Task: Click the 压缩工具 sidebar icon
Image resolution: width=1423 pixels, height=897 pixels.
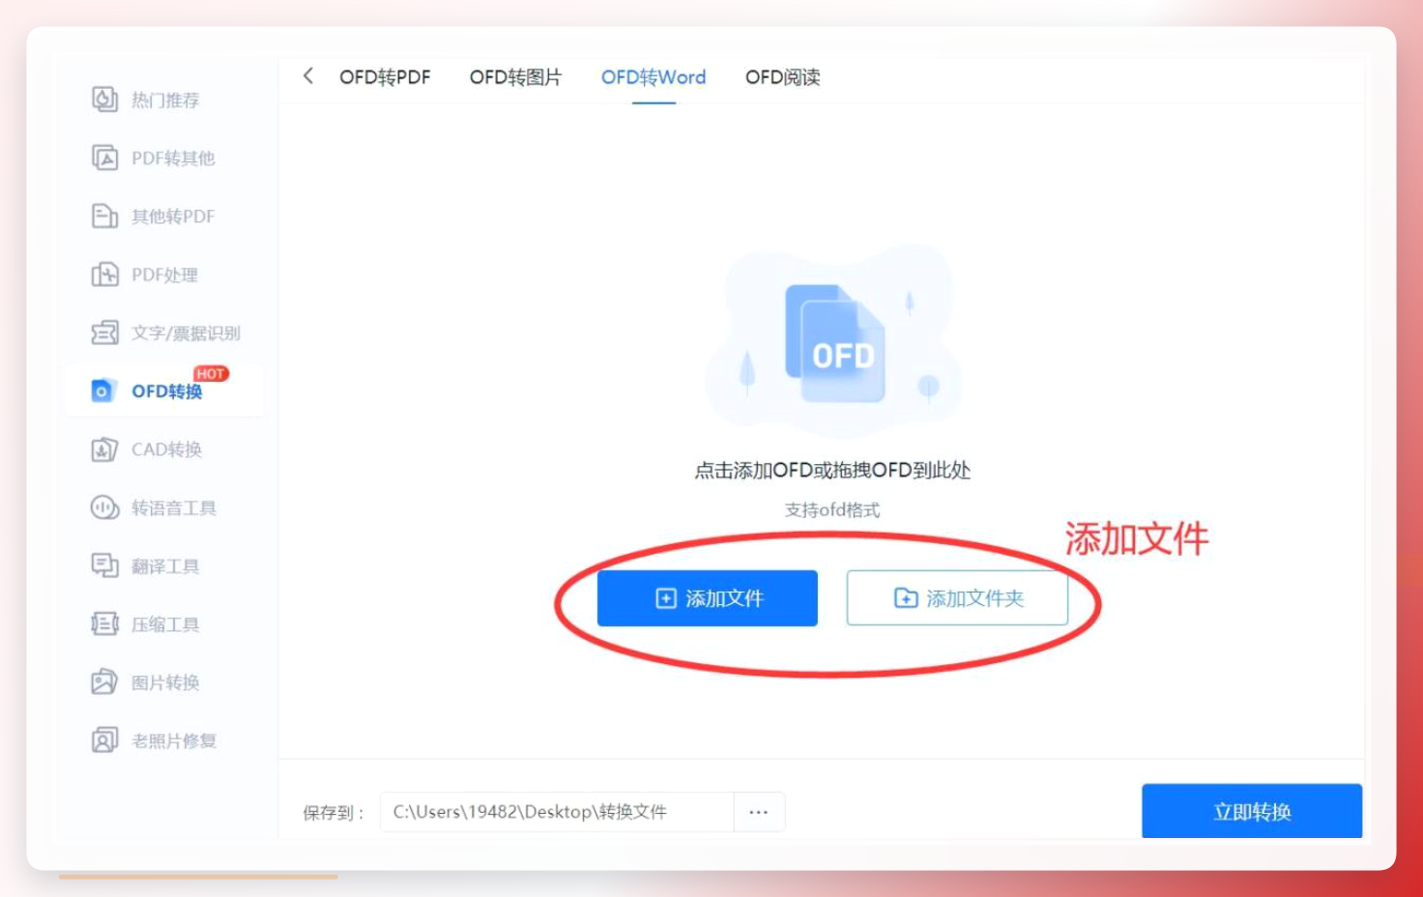Action: tap(104, 624)
